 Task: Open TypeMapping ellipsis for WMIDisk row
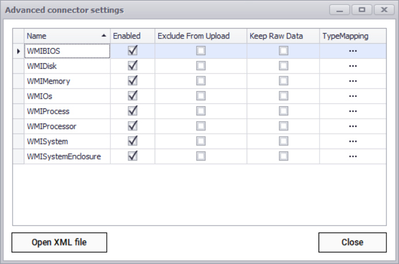[353, 66]
